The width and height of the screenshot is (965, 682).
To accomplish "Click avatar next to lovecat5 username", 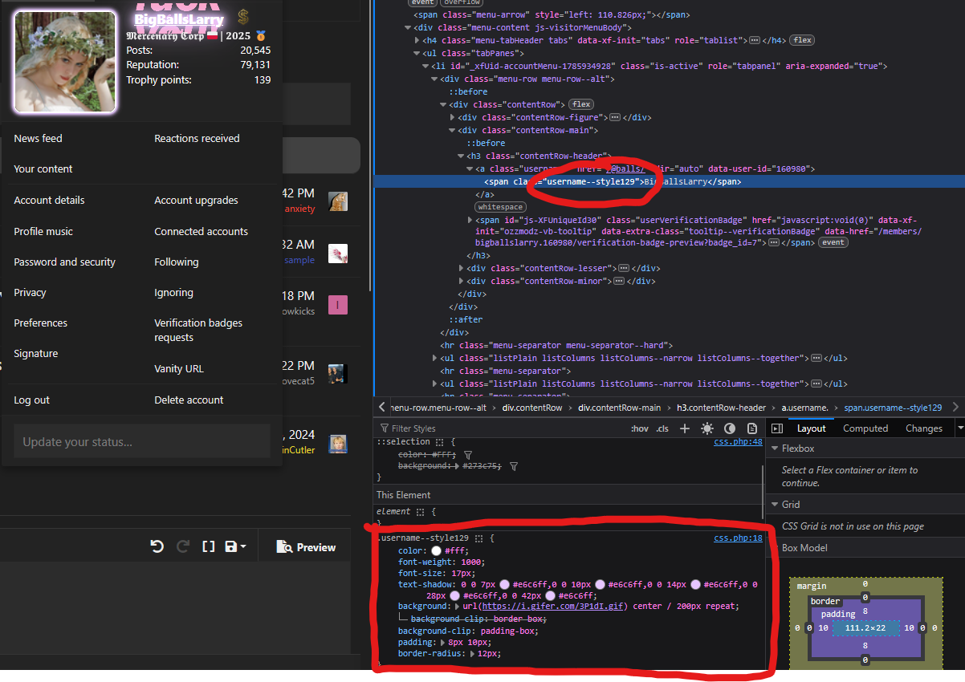I will 336,373.
